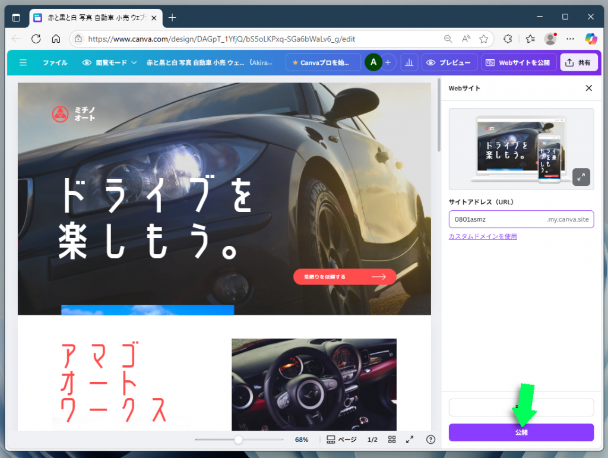Viewport: 608px width, 458px height.
Task: Follow the カスタムドメインを使用 link
Action: [x=483, y=236]
